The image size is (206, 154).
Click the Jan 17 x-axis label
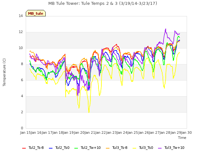tap(47, 133)
